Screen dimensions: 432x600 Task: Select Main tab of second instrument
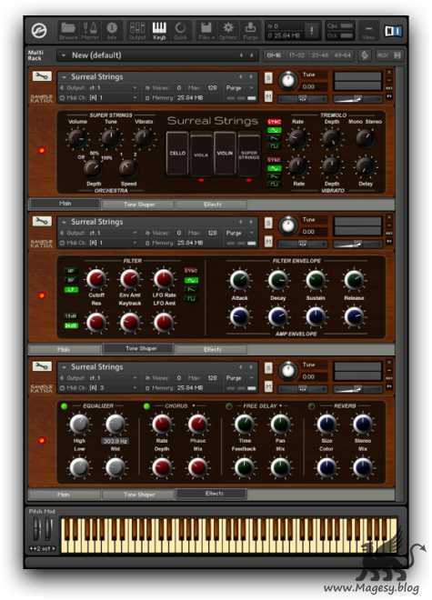64,349
